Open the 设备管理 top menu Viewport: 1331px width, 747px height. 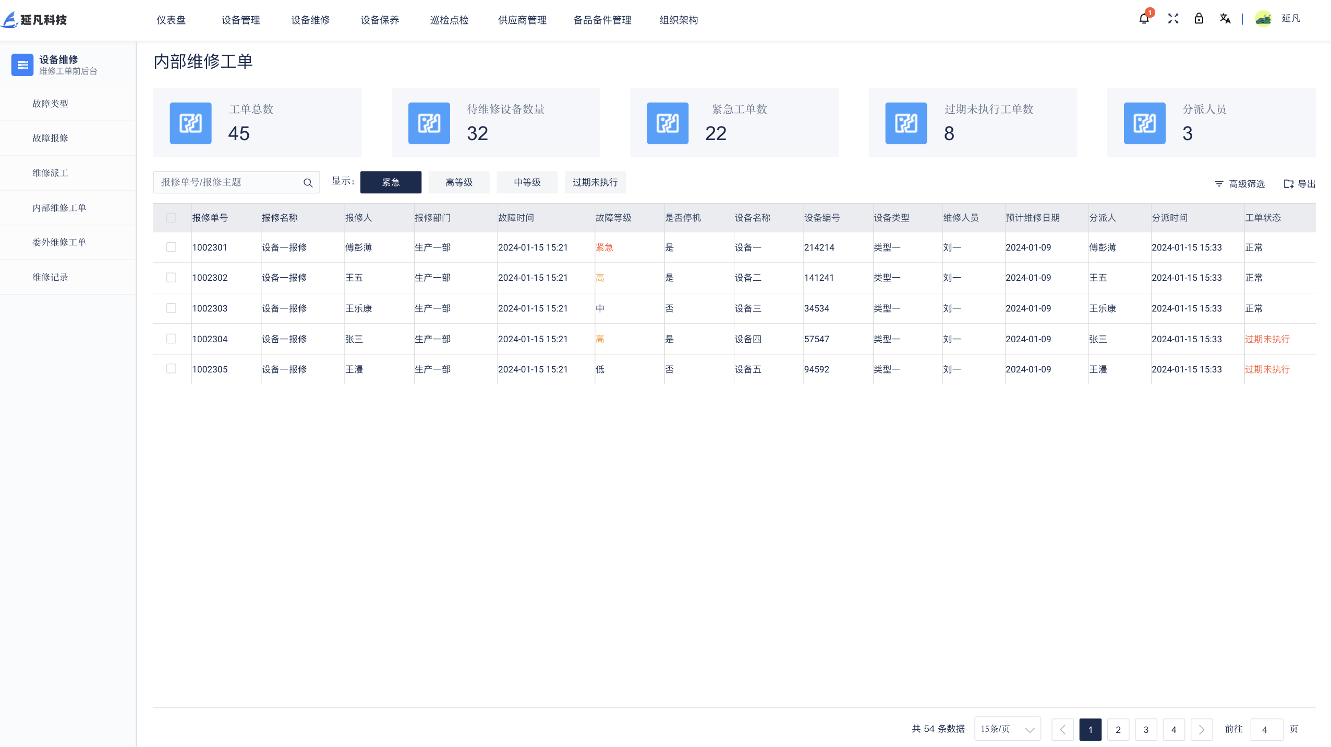click(240, 20)
